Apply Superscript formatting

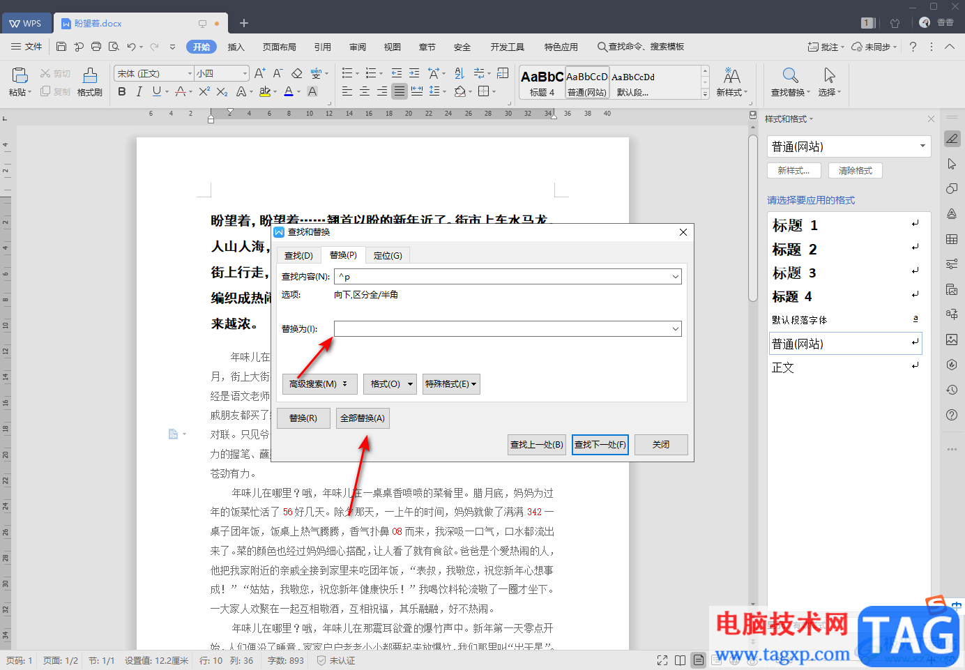tap(204, 91)
